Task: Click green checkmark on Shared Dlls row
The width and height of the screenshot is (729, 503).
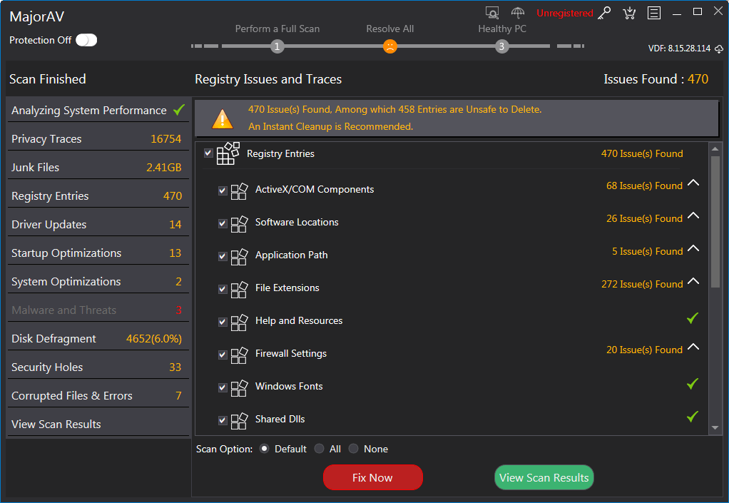Action: (x=693, y=417)
